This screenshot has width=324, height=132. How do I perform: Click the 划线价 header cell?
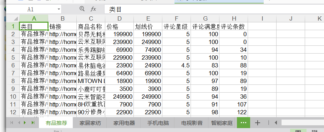pos(148,26)
